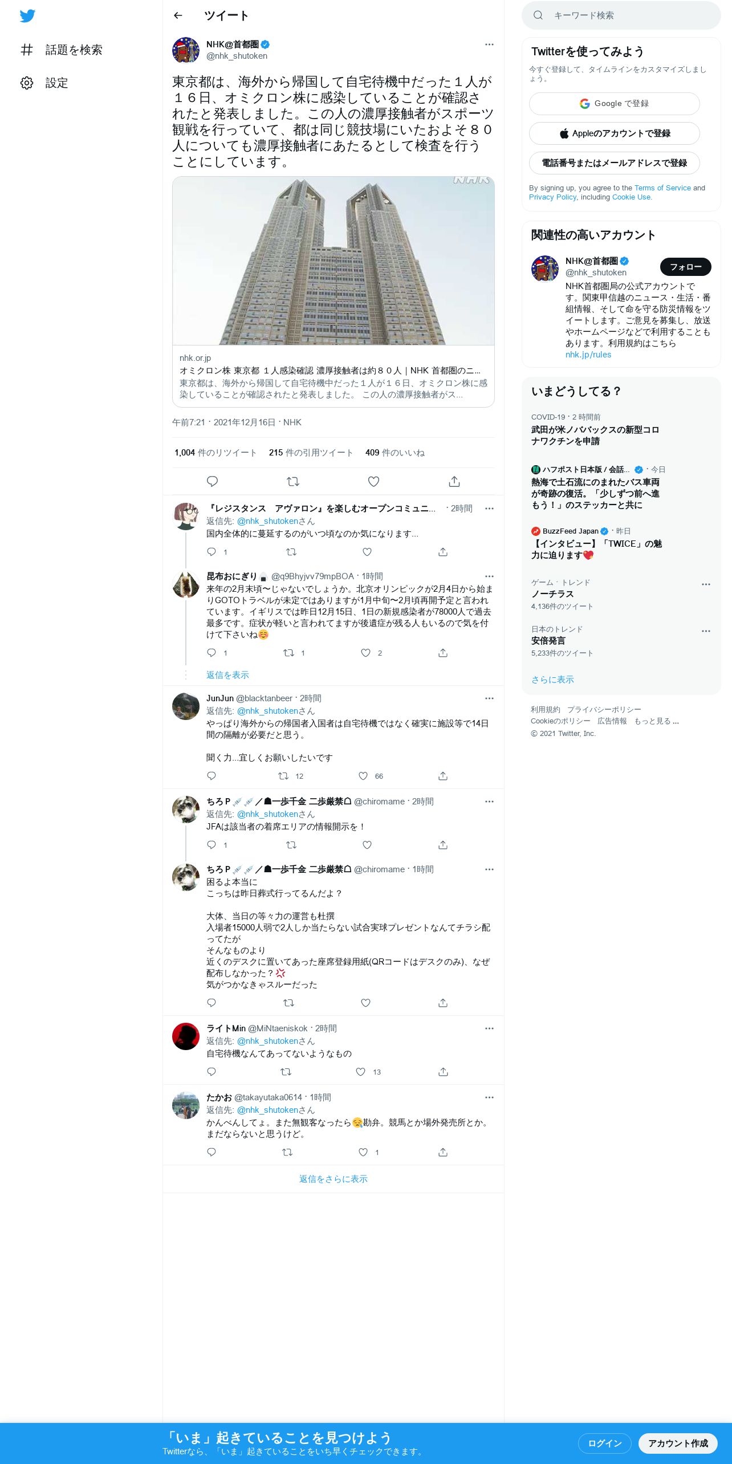The image size is (732, 1464).
Task: Click the ログイン button in bottom banner
Action: [x=604, y=1443]
